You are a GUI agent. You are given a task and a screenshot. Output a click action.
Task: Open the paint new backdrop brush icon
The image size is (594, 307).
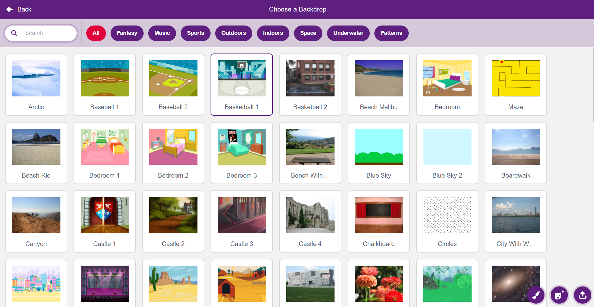(536, 295)
